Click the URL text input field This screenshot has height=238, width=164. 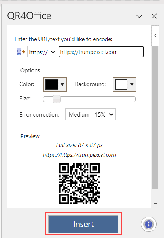click(x=101, y=52)
